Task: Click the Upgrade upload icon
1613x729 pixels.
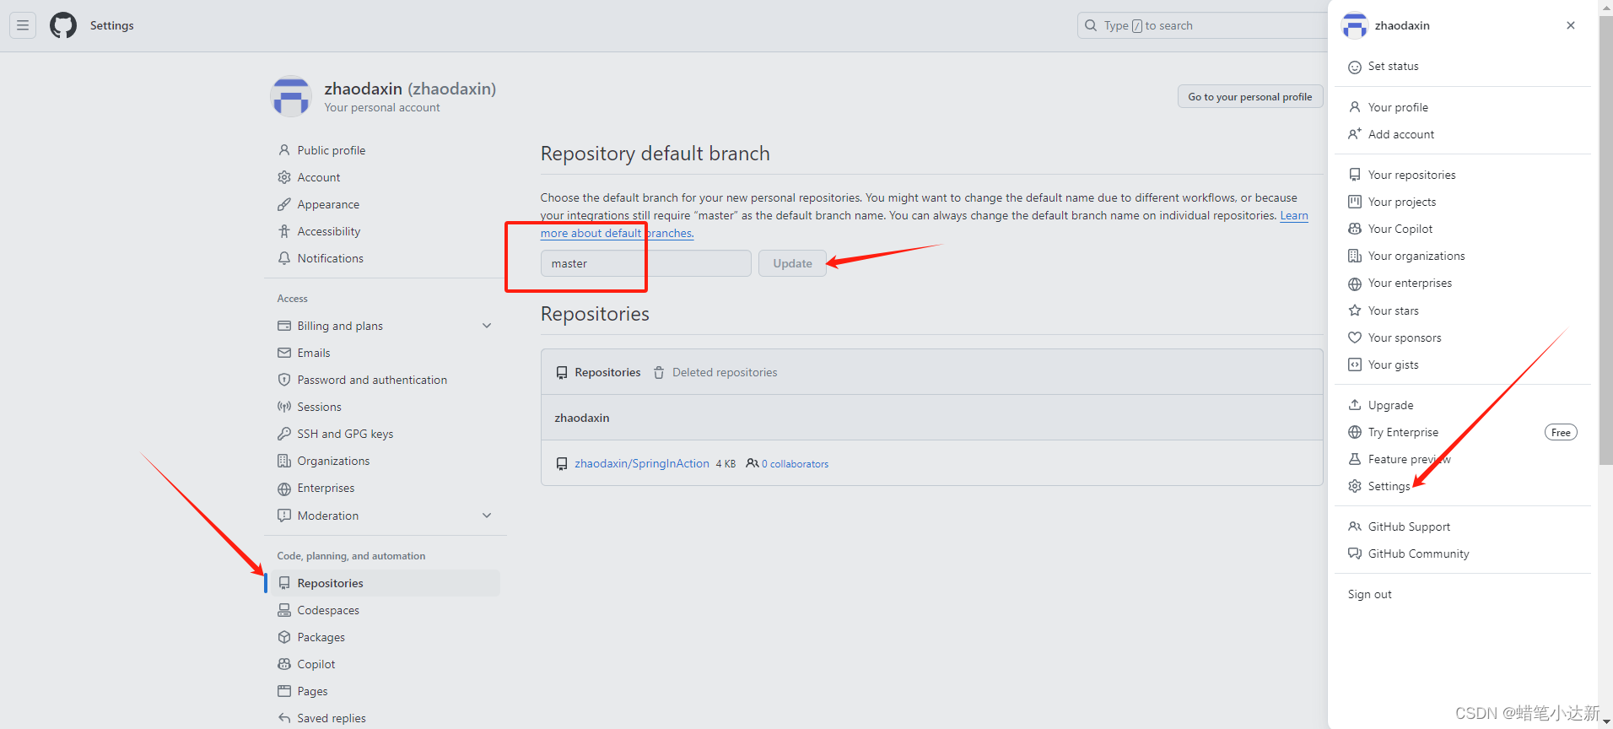Action: click(1355, 405)
